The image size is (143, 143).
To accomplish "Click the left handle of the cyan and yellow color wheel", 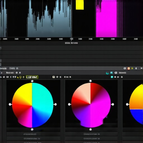I will (x=10, y=104).
